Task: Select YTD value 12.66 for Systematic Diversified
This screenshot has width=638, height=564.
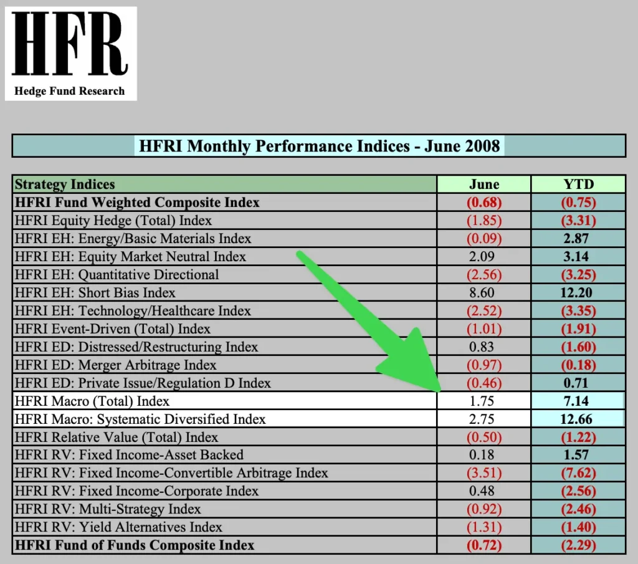Action: [x=576, y=419]
